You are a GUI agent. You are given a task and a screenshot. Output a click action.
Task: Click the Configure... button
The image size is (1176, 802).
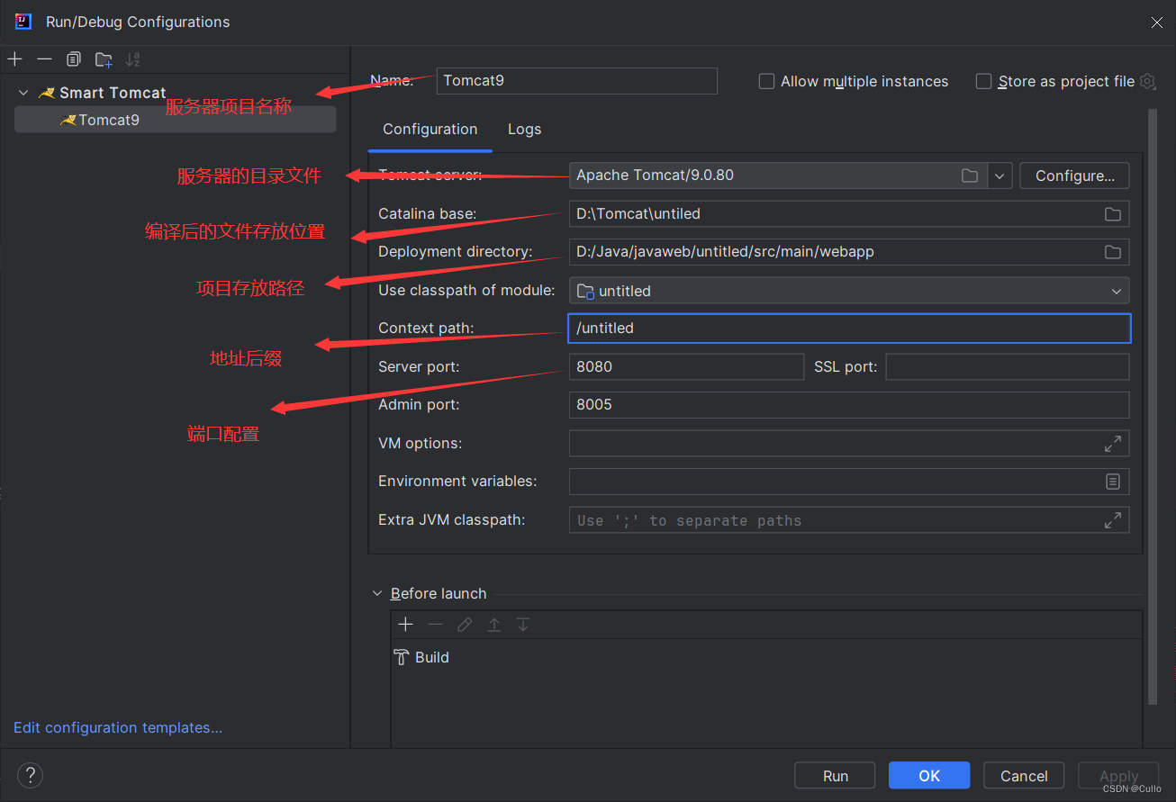[1074, 176]
